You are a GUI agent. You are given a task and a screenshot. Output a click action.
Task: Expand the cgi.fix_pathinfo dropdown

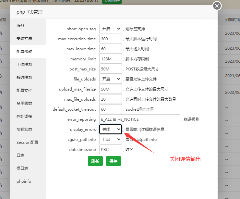pos(111,139)
